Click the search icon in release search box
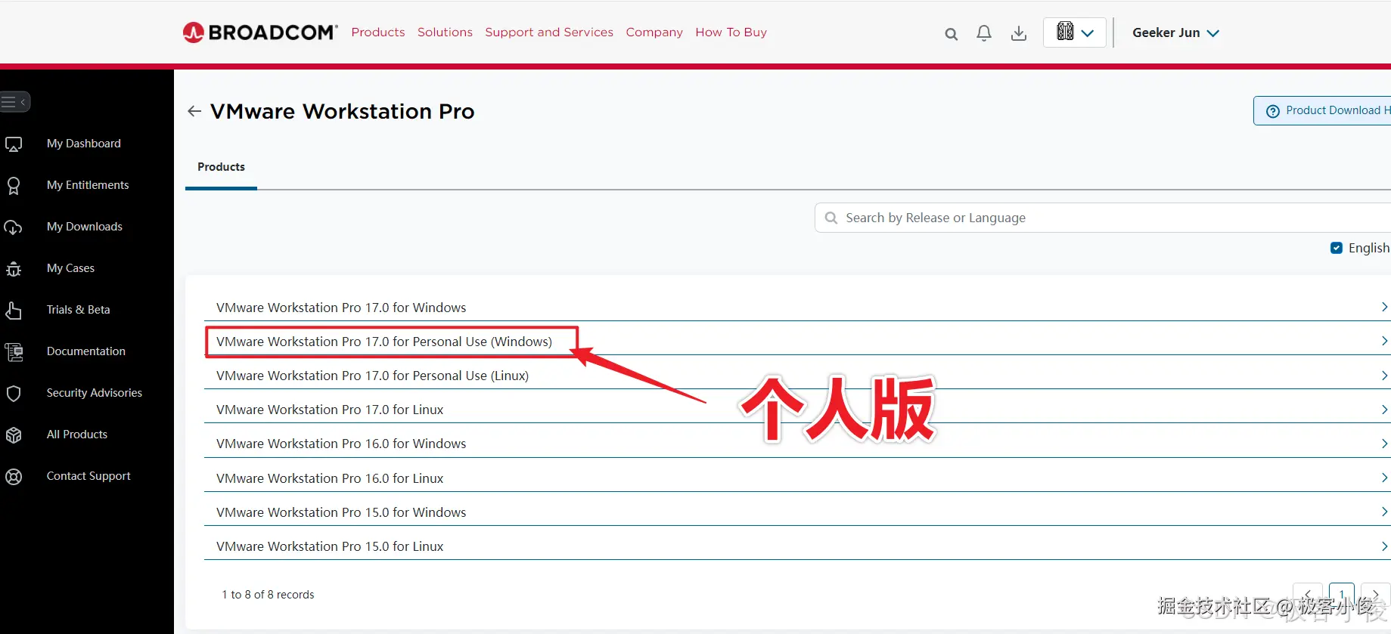 (831, 218)
